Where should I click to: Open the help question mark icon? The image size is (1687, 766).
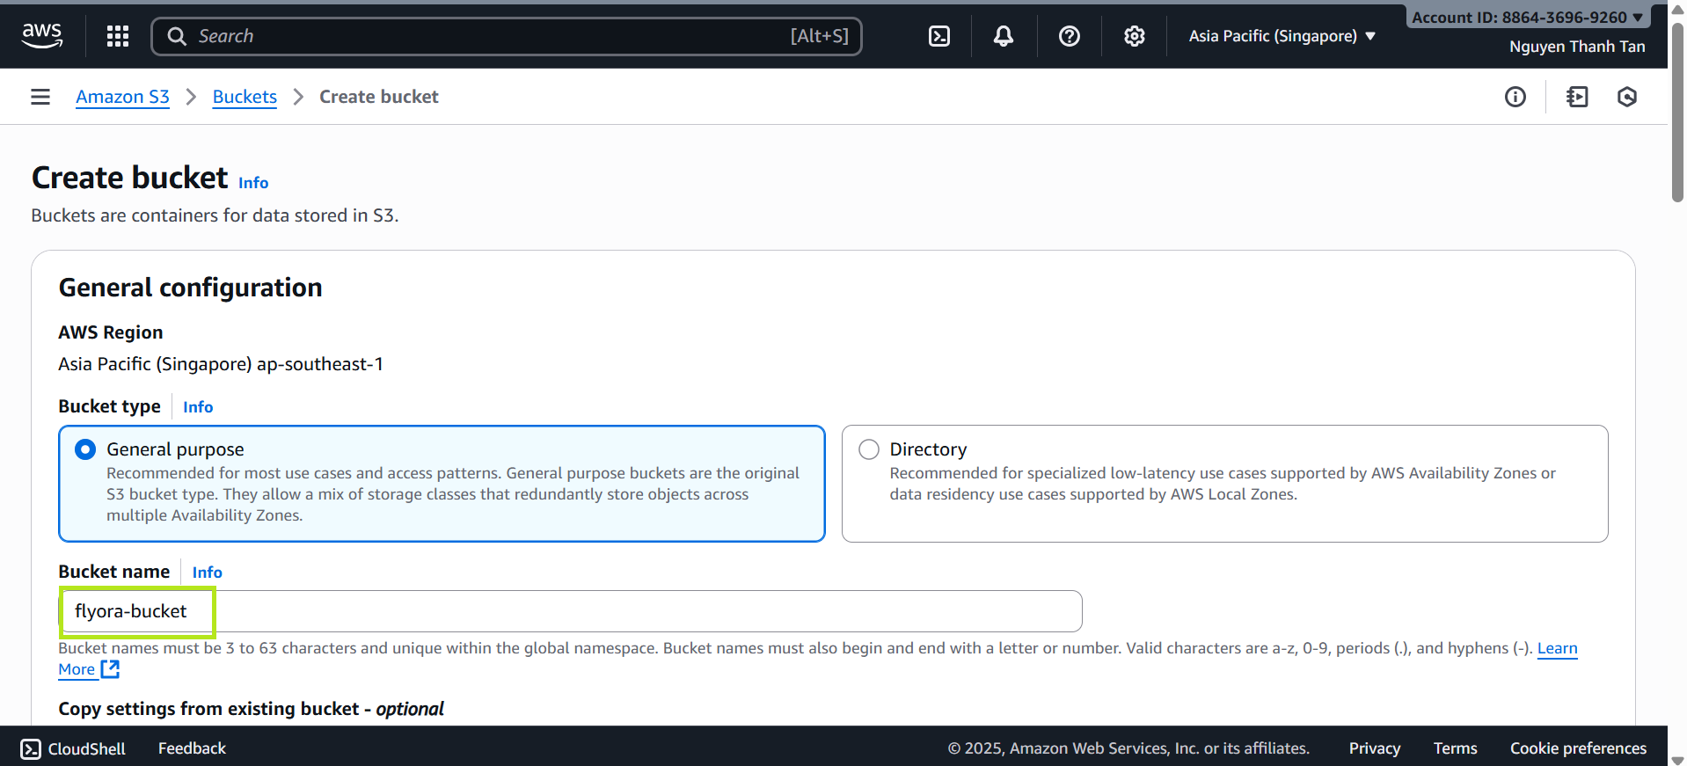click(1069, 36)
